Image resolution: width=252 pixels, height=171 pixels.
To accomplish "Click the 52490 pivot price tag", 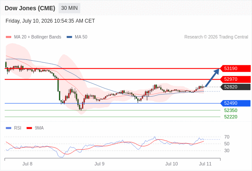I will click(x=235, y=103).
